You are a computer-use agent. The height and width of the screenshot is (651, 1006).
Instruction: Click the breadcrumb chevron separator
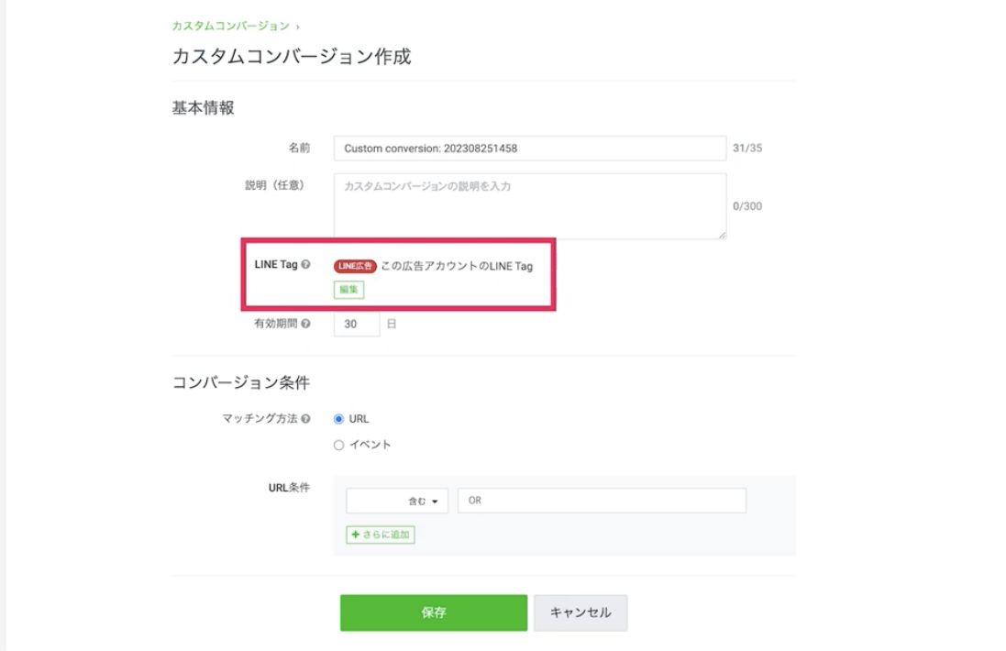[x=298, y=27]
